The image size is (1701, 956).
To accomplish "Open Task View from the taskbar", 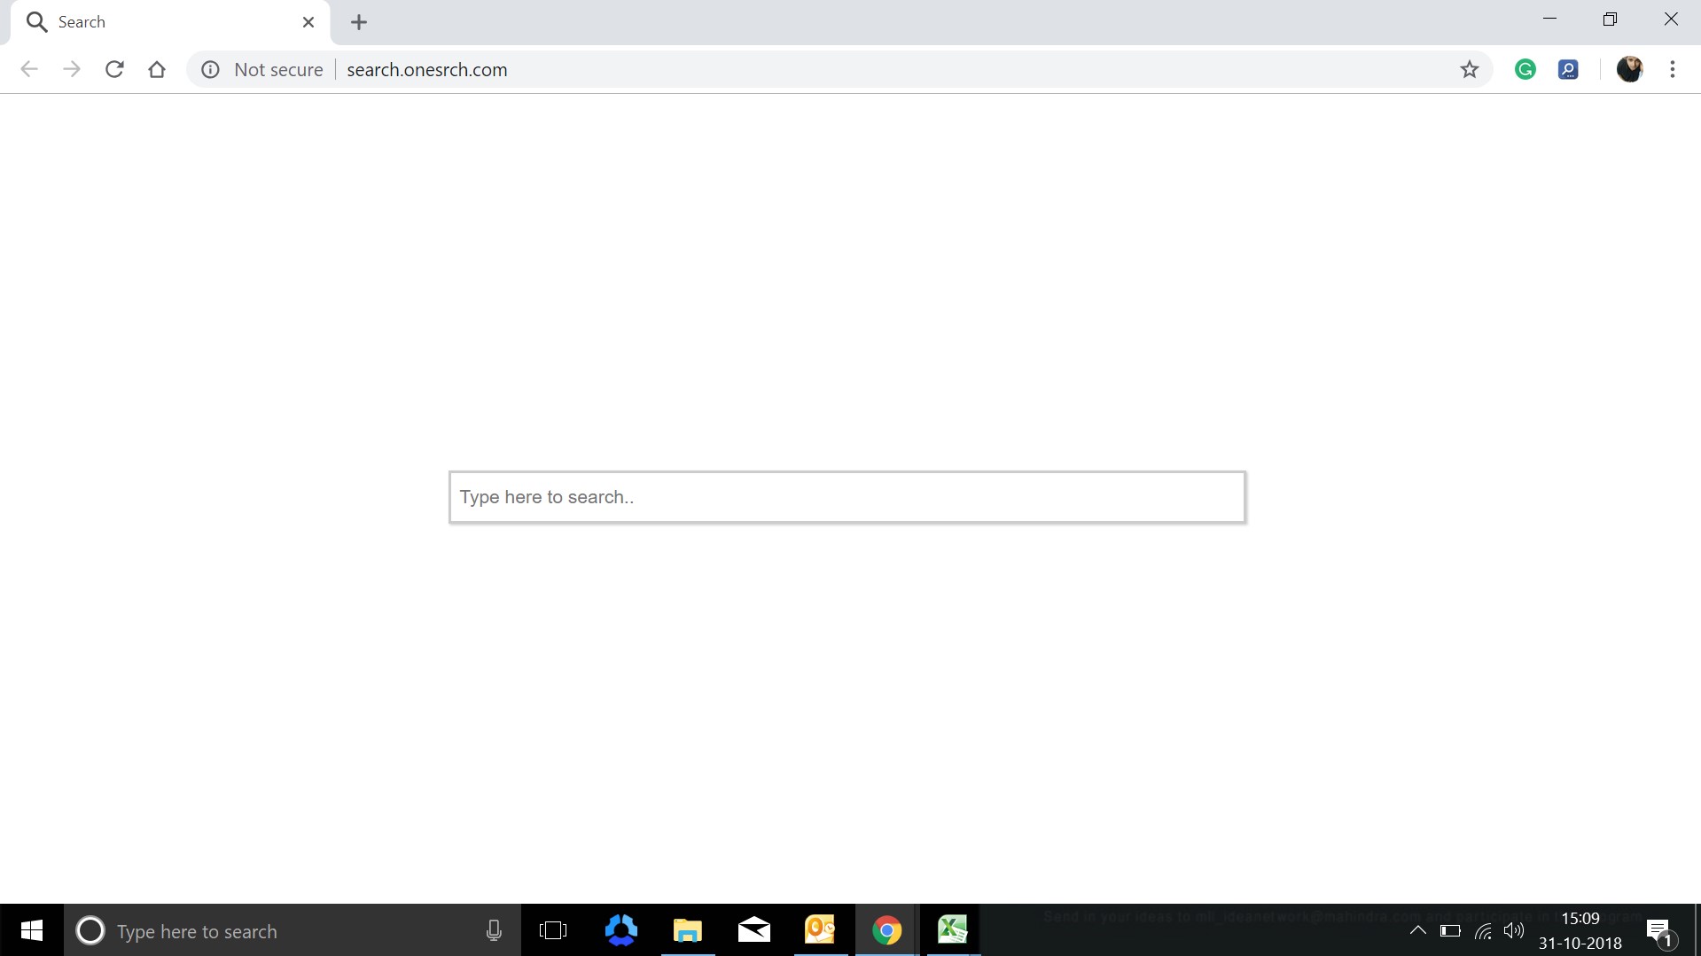I will pyautogui.click(x=553, y=930).
